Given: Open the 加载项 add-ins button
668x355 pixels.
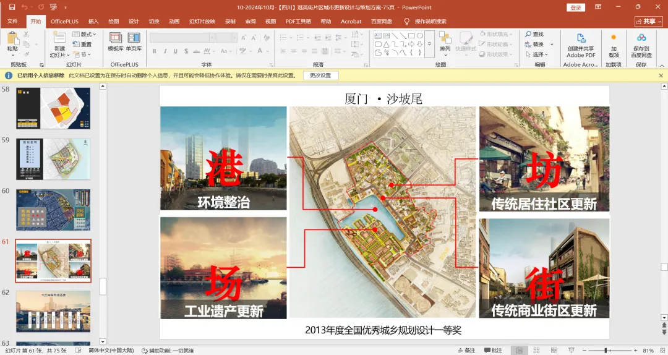Looking at the screenshot, I should pos(614,45).
